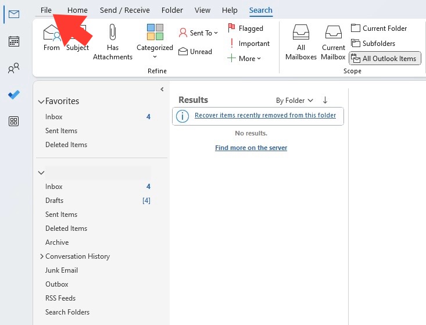Select the Search ribbon tab
The width and height of the screenshot is (426, 325).
tap(261, 10)
